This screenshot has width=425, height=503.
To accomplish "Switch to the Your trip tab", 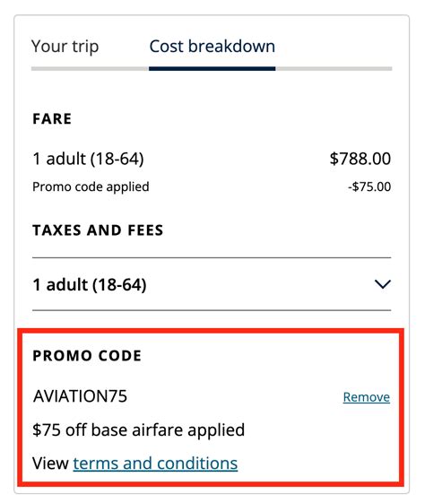I will [x=65, y=47].
